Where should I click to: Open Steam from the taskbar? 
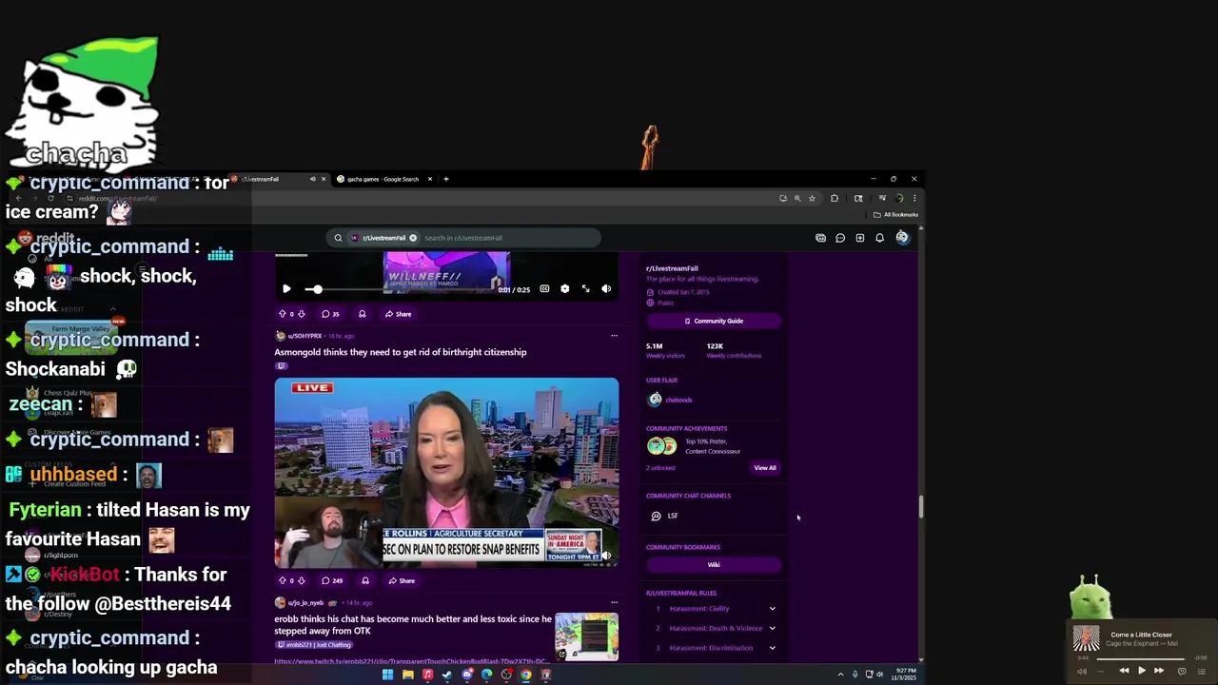tap(446, 675)
